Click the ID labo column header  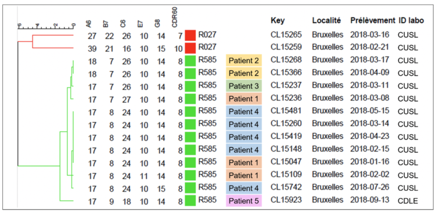click(x=411, y=20)
